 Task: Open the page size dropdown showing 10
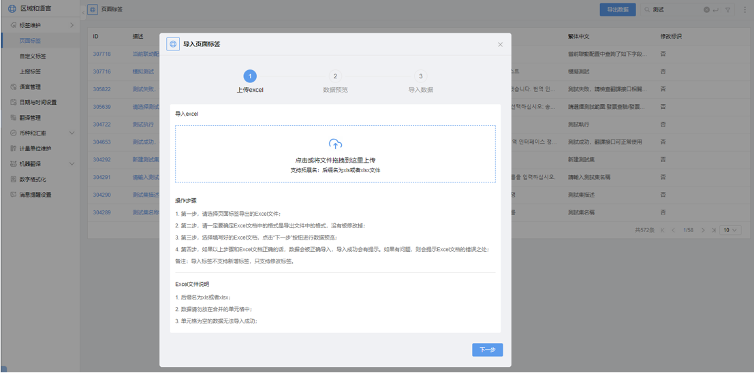[730, 230]
